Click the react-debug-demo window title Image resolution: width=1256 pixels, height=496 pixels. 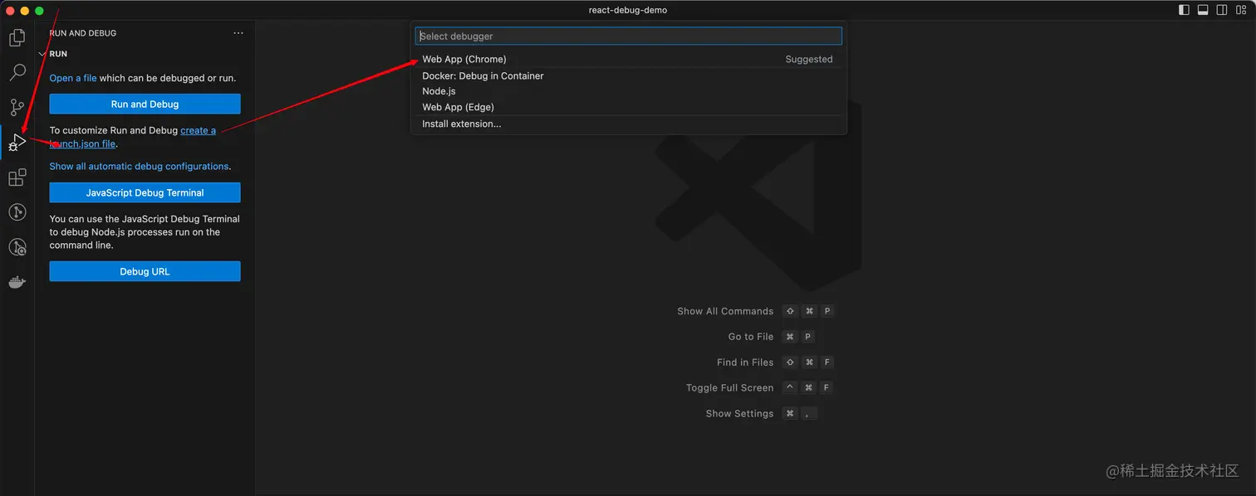628,10
